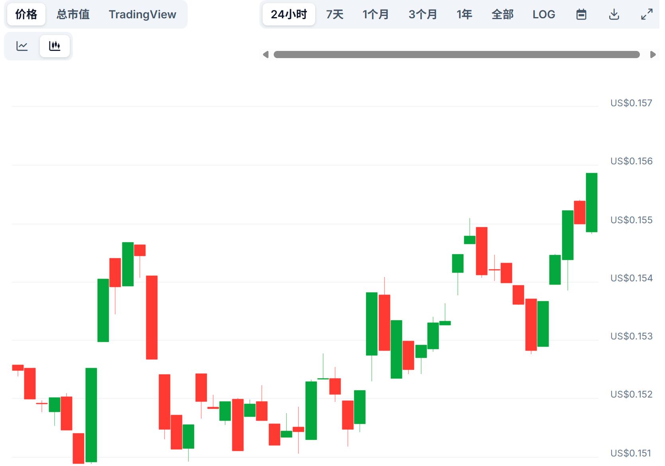Download the chart data
Viewport: 665px width, 466px height.
(x=614, y=14)
